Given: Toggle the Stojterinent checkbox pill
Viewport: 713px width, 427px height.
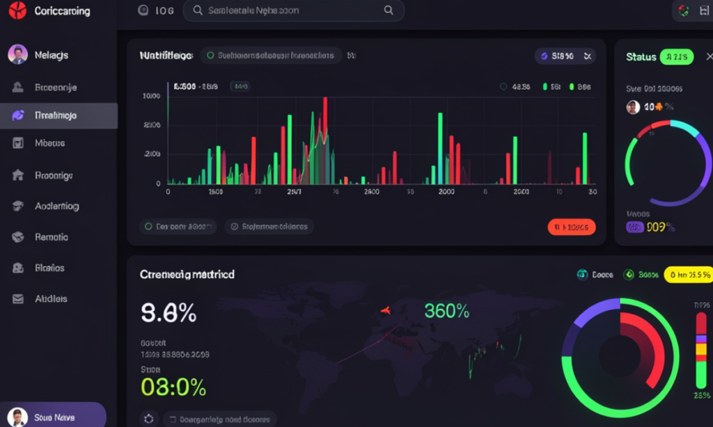Looking at the screenshot, I should [x=269, y=226].
